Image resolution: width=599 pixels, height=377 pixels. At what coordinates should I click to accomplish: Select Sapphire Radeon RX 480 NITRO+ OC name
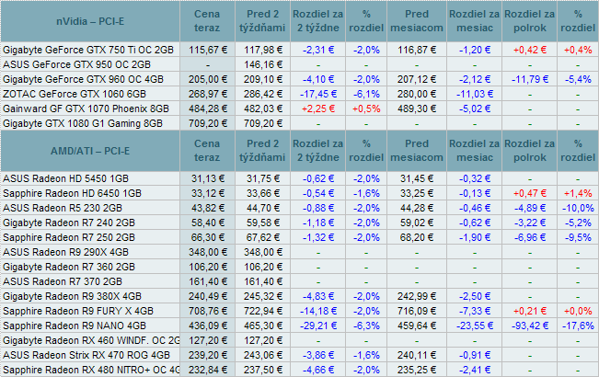coord(91,371)
